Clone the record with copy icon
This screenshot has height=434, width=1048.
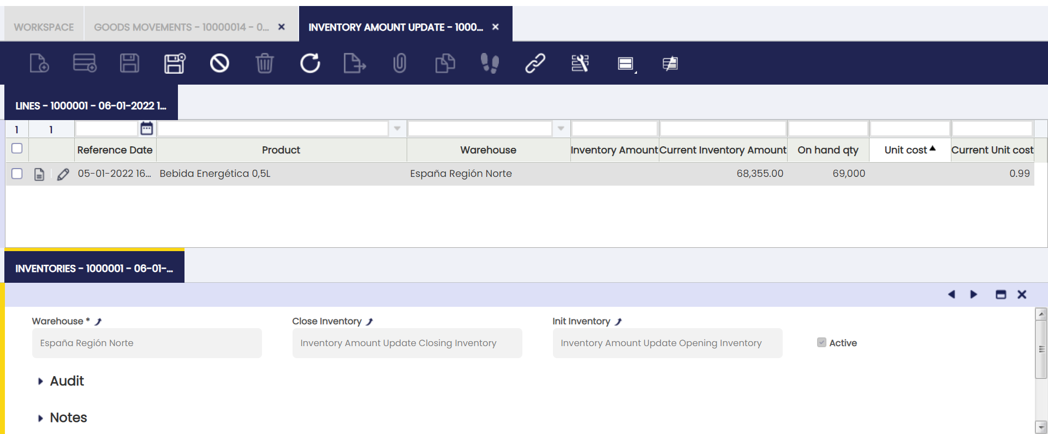445,63
